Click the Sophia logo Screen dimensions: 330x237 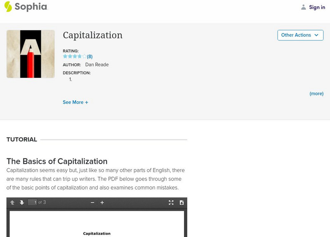pyautogui.click(x=26, y=7)
